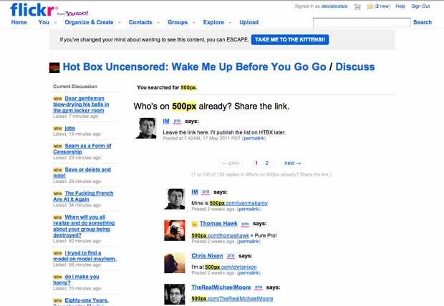Open Thomas Hawk's profile name link
This screenshot has width=444, height=306.
click(218, 223)
